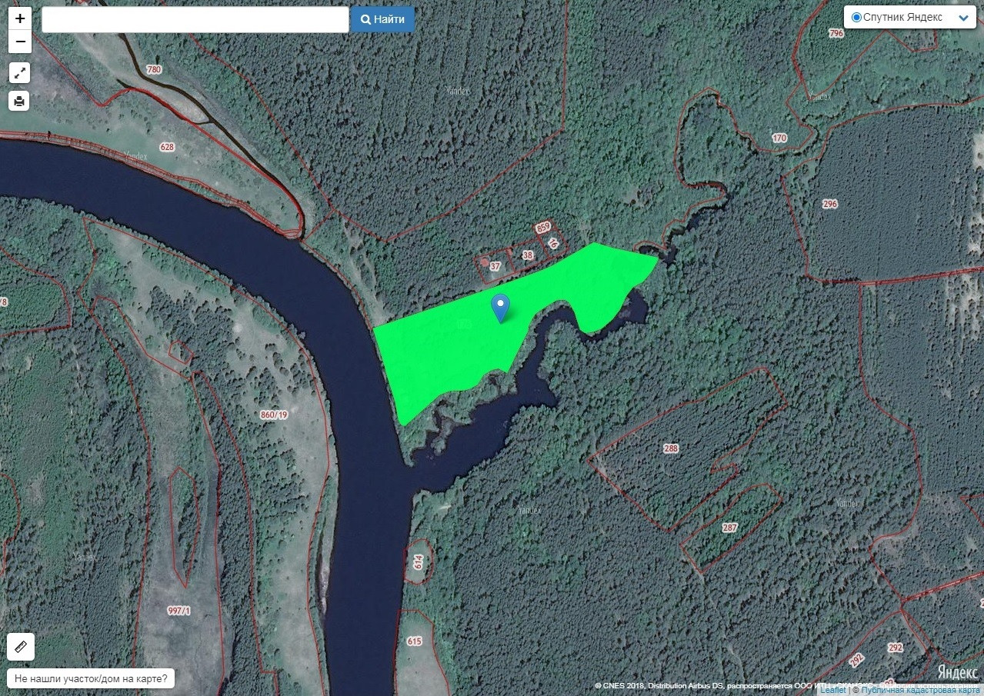Expand the map layer dropdown chevron

pyautogui.click(x=962, y=18)
